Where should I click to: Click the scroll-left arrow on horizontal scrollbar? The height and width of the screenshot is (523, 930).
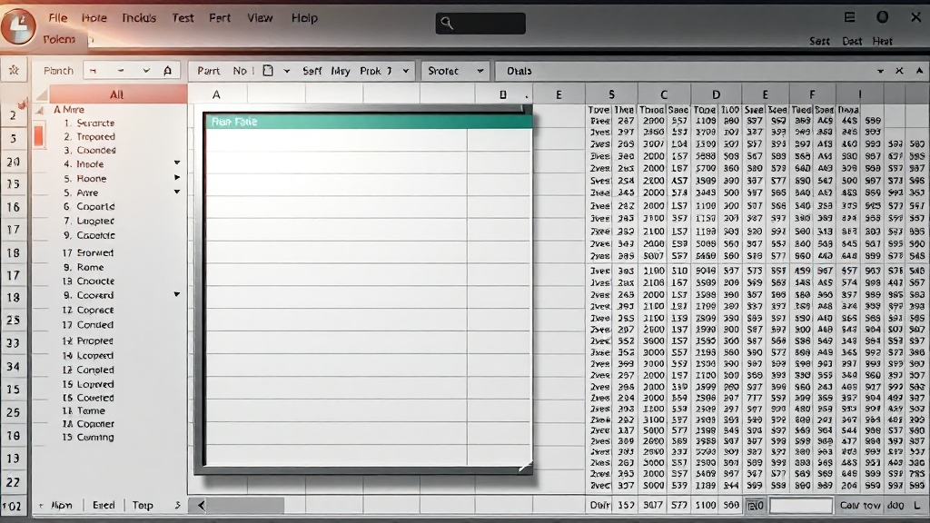[202, 505]
